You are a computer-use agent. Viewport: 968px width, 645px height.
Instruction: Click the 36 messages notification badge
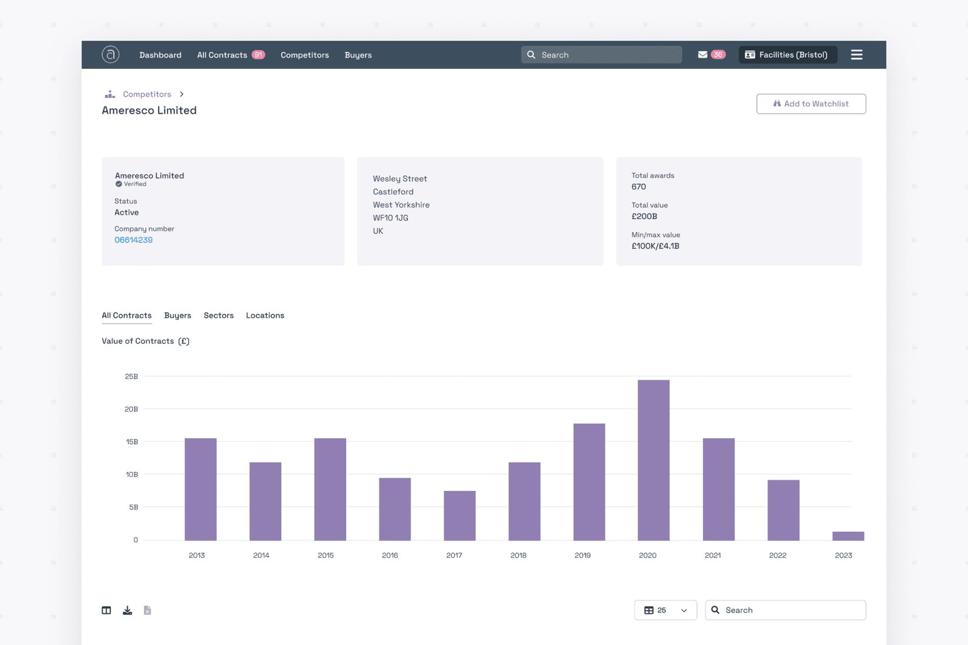click(x=718, y=54)
